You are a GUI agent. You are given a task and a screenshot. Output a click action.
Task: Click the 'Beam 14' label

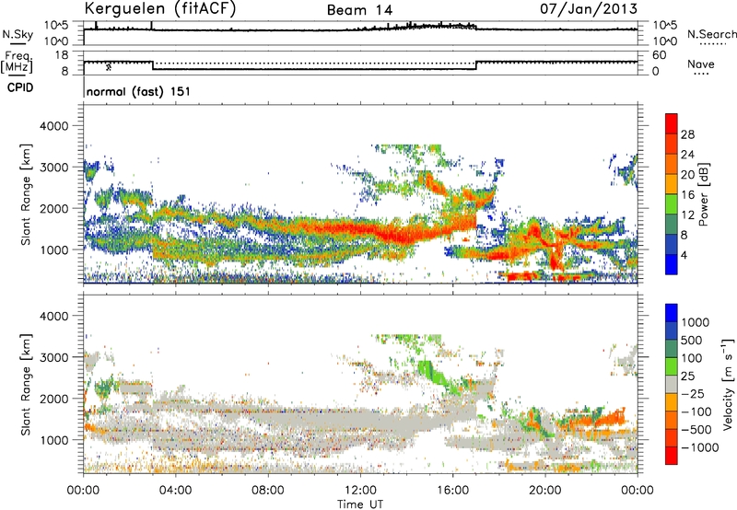click(359, 10)
